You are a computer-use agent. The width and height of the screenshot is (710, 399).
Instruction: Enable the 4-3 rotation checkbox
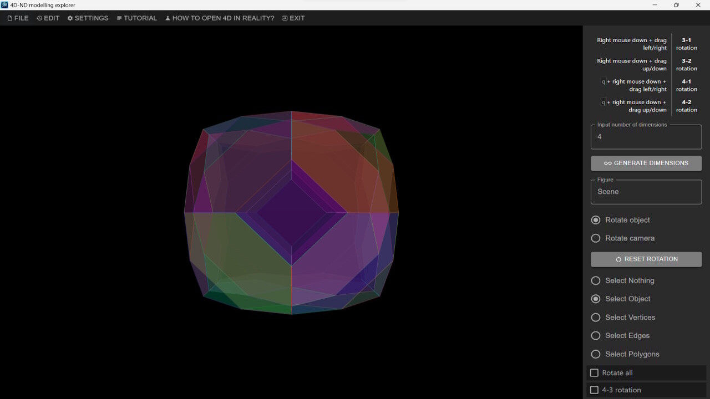coord(594,390)
